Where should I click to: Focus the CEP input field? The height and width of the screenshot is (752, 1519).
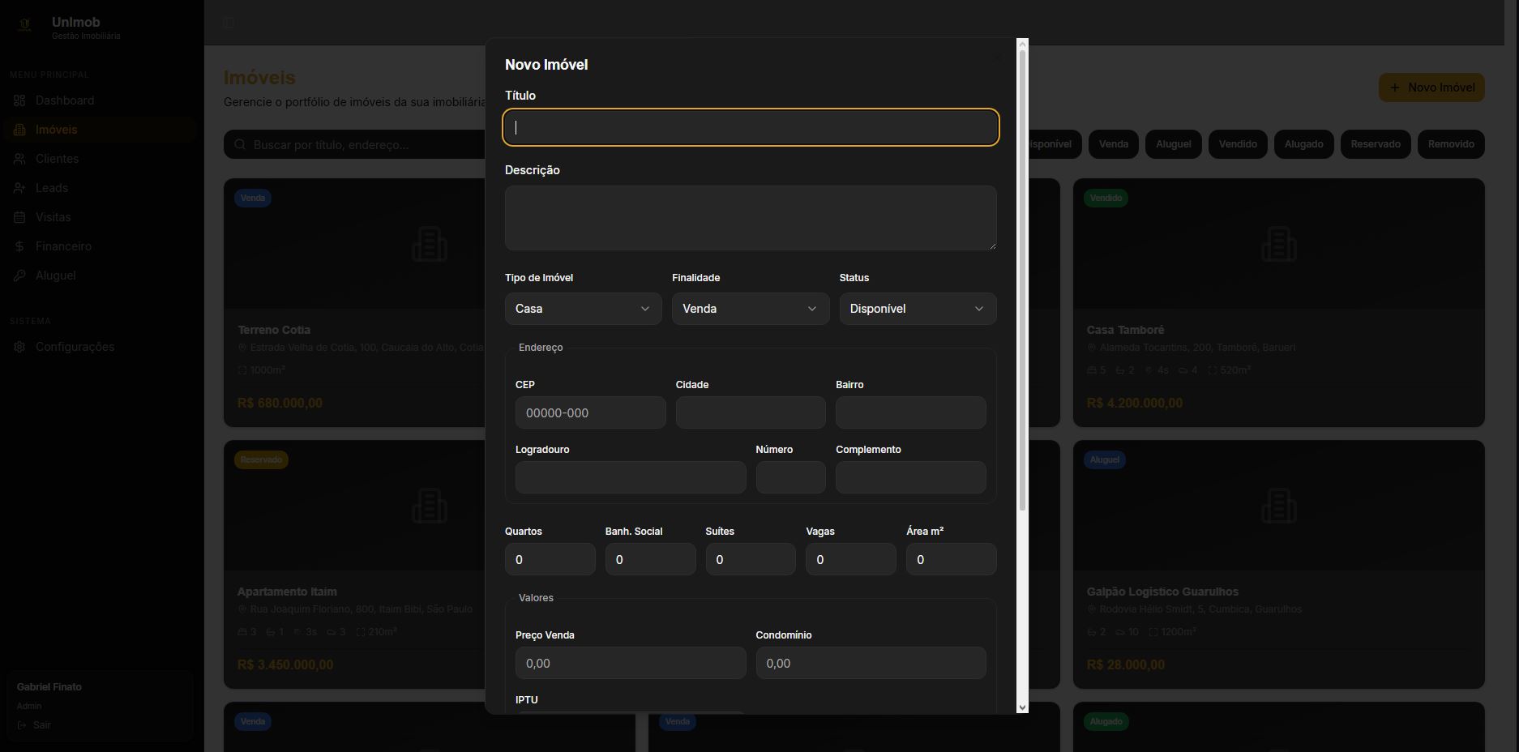590,412
